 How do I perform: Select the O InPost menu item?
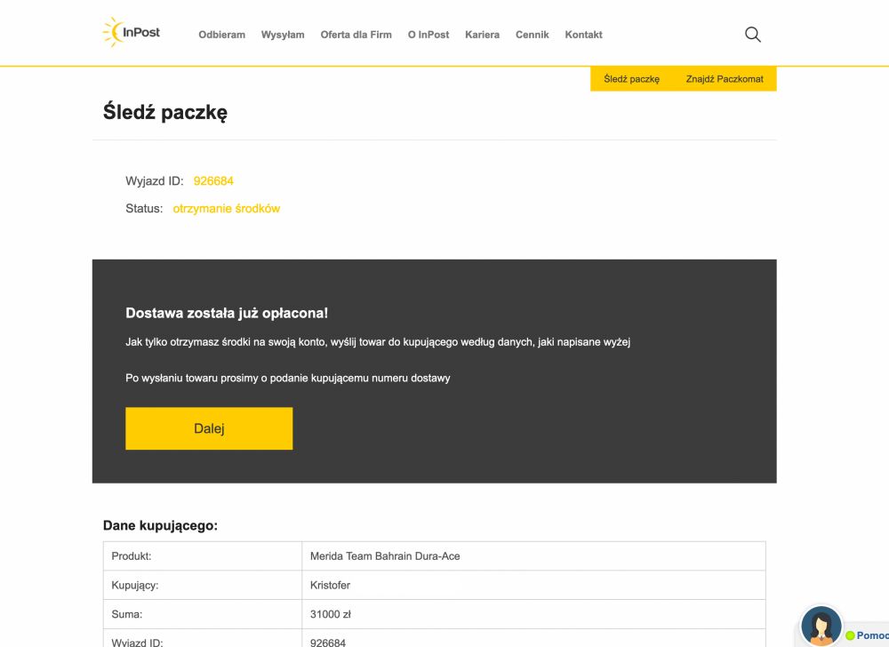tap(428, 35)
